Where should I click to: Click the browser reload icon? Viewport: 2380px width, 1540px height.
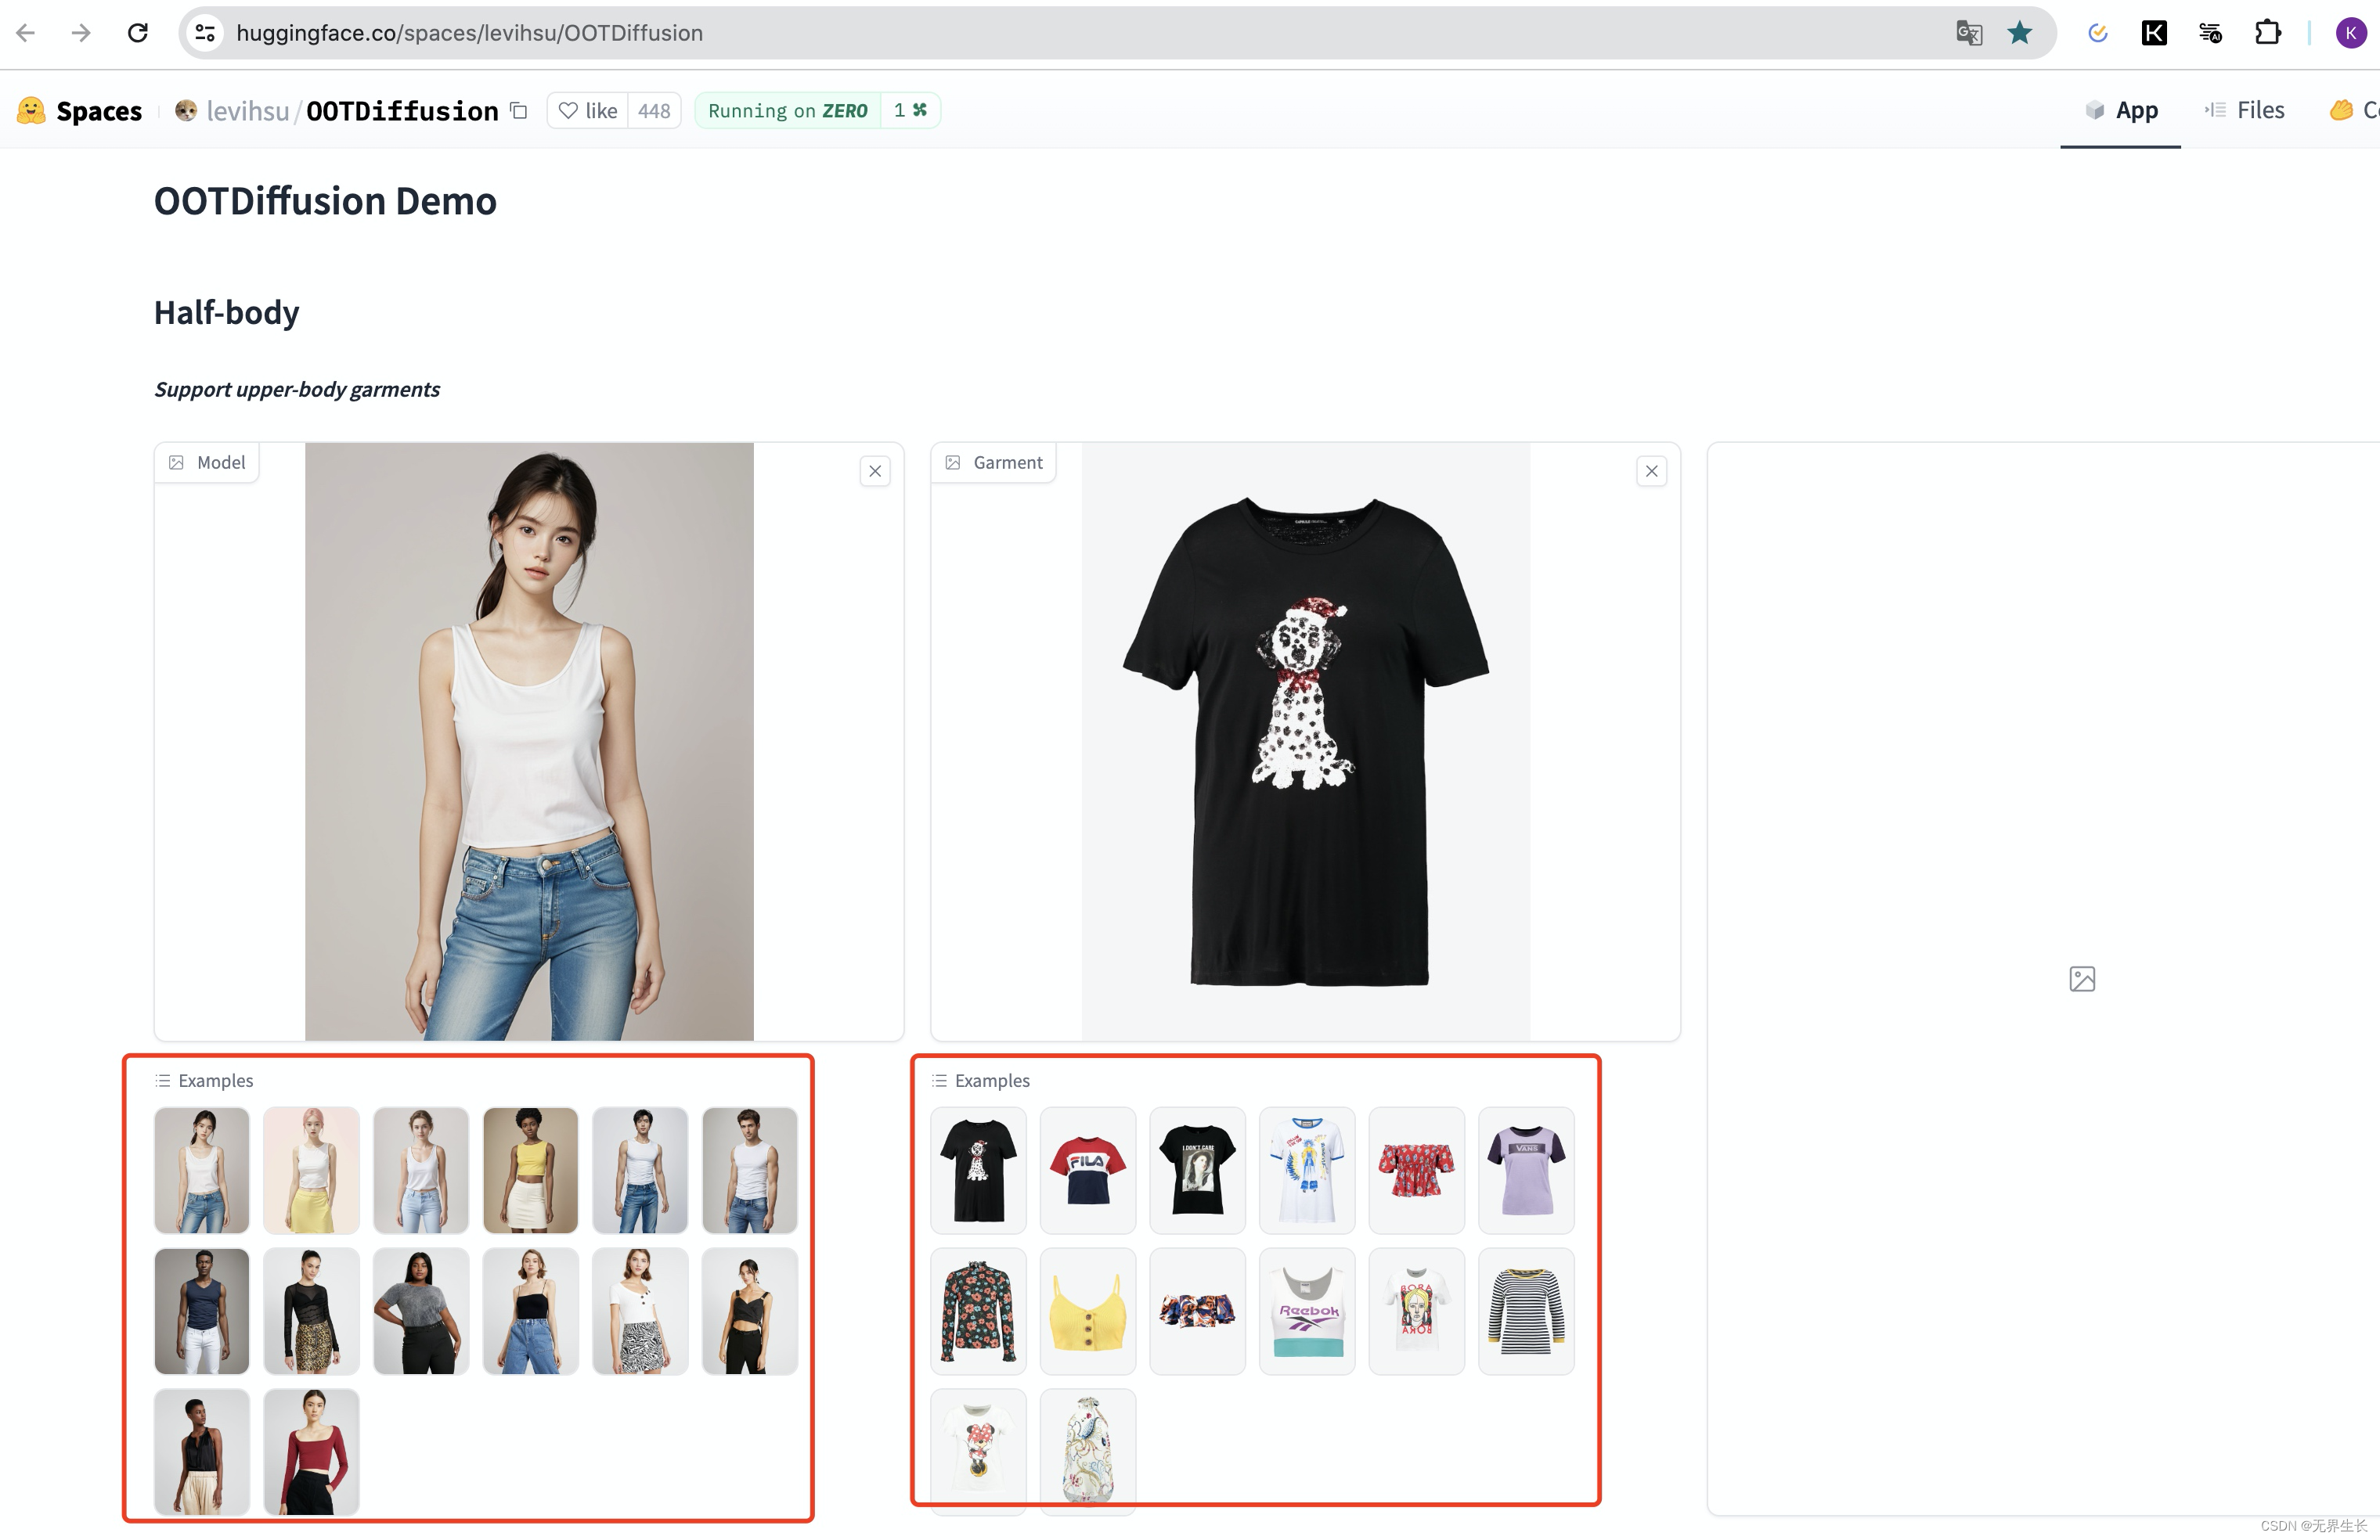click(x=138, y=33)
